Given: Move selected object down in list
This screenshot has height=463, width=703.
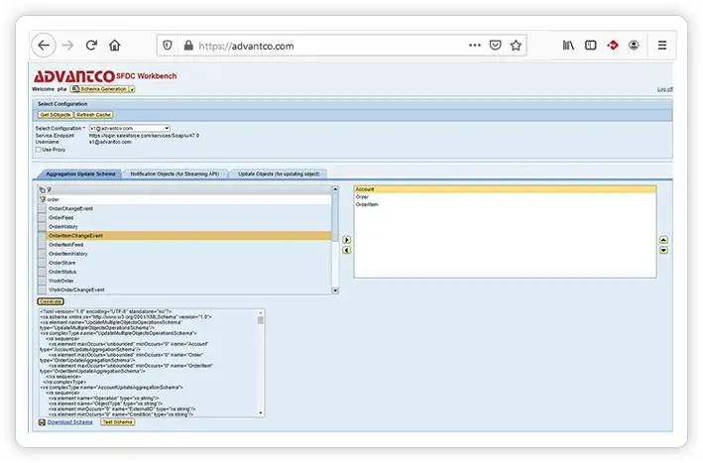Looking at the screenshot, I should coord(663,251).
